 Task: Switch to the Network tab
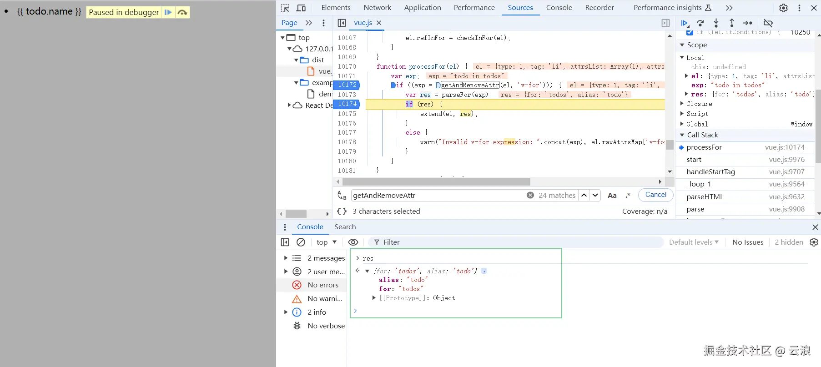click(377, 8)
